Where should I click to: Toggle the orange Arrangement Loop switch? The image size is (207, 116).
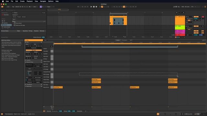point(124,7)
